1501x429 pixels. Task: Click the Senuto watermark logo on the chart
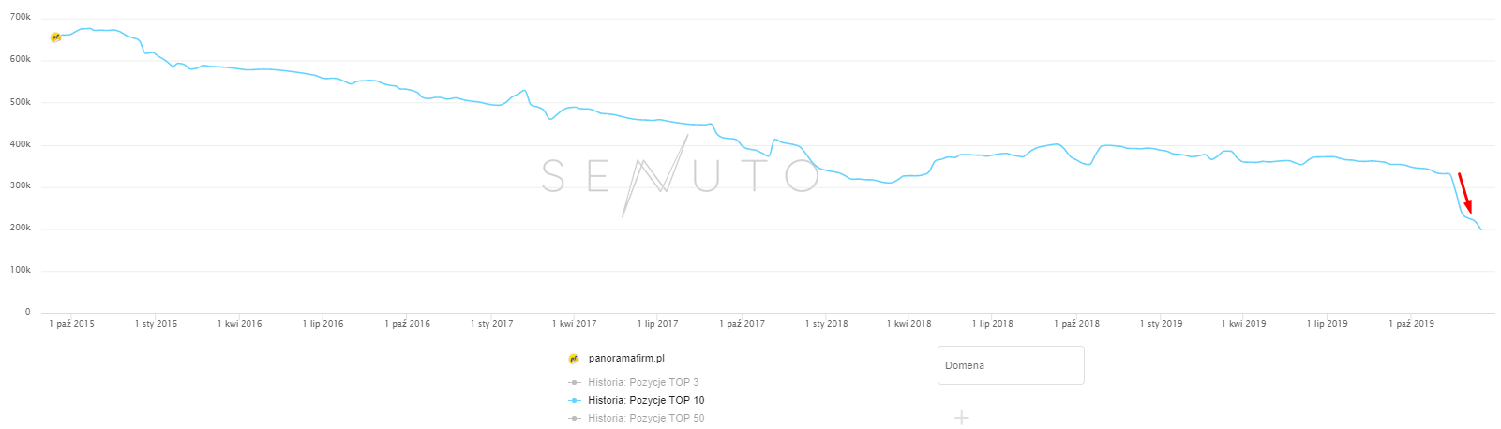coord(681,175)
